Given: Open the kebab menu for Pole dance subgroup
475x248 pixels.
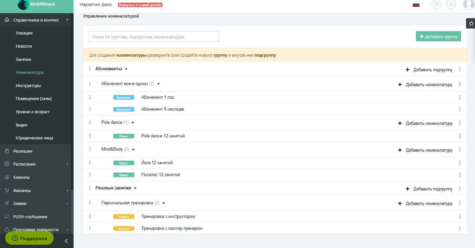Looking at the screenshot, I should pyautogui.click(x=460, y=123).
